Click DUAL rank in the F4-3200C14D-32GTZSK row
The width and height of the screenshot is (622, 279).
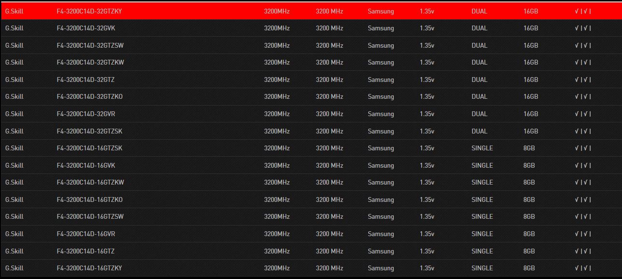click(x=480, y=131)
